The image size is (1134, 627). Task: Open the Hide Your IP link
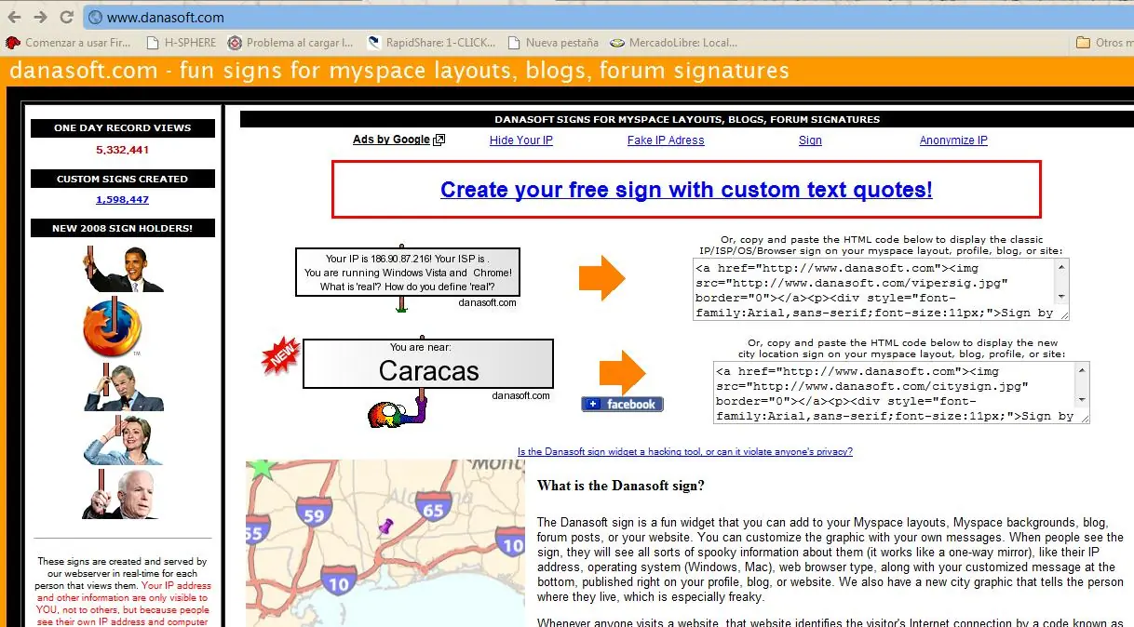[x=521, y=140]
